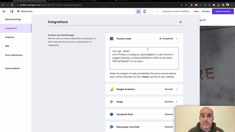
Task: Click the Custom code heading
Action: click(124, 38)
